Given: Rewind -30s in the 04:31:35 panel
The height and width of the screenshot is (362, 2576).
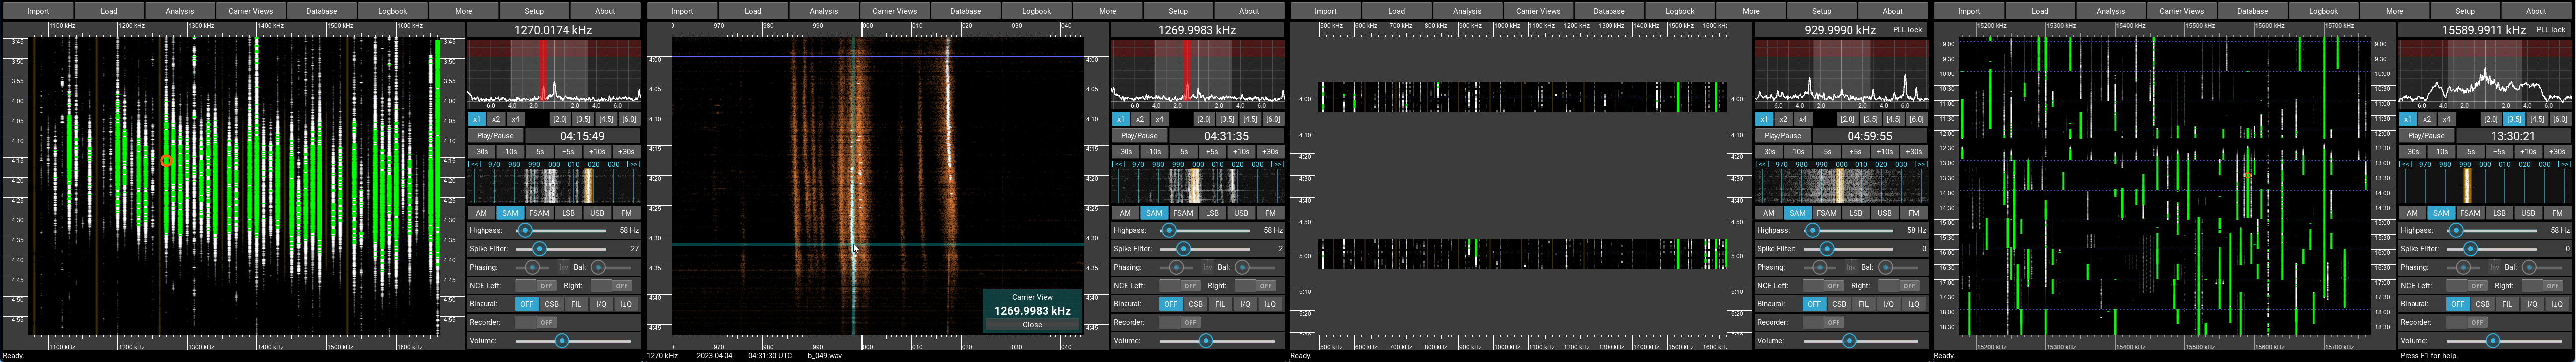Looking at the screenshot, I should click(1125, 152).
